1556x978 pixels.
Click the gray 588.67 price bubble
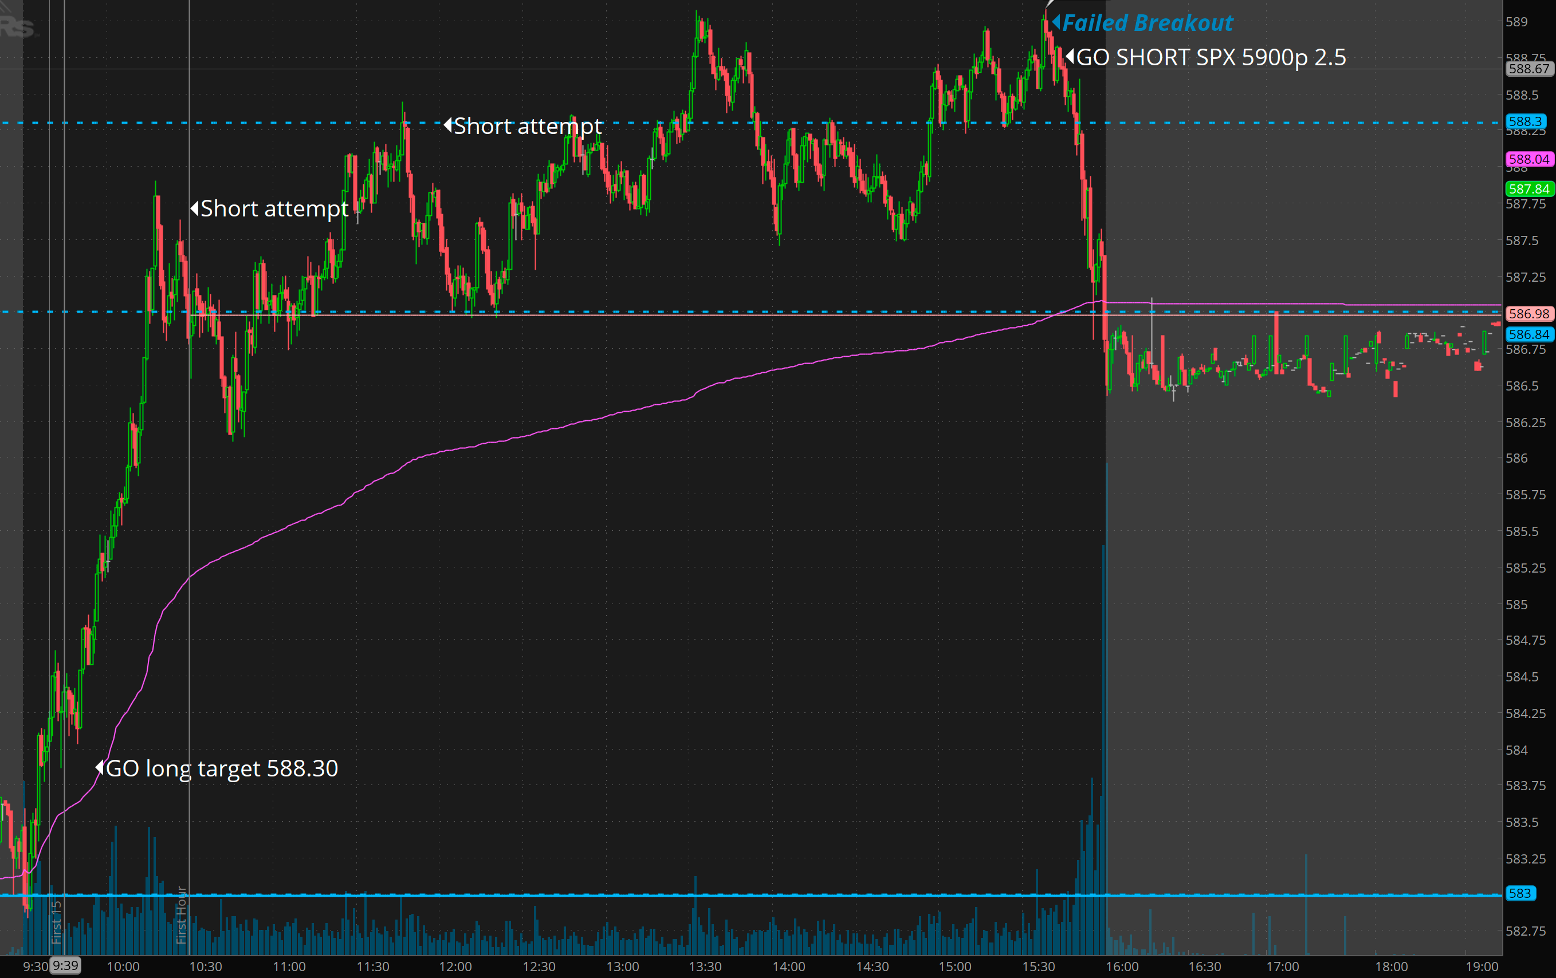pyautogui.click(x=1529, y=69)
